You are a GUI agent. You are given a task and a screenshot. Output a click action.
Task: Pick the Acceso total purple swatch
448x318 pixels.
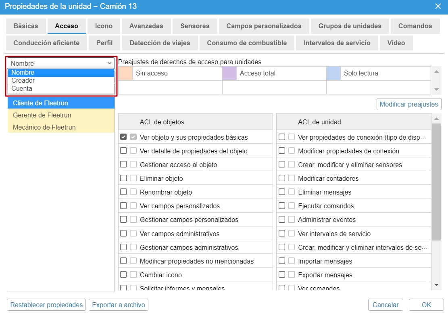click(x=229, y=73)
